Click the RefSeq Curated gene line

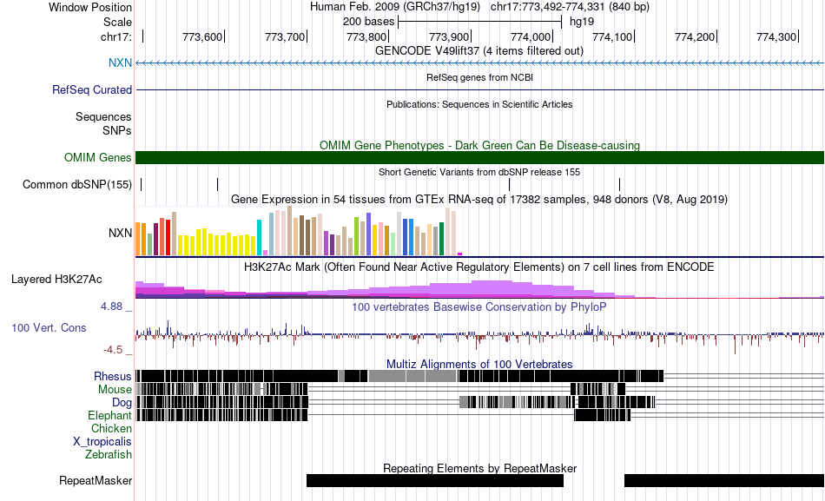coord(480,90)
